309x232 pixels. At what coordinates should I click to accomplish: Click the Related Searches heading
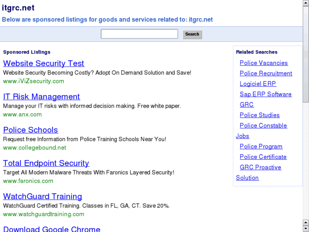[x=257, y=52]
